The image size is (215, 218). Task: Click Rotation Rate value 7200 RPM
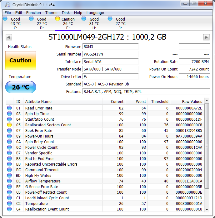[x=194, y=61]
